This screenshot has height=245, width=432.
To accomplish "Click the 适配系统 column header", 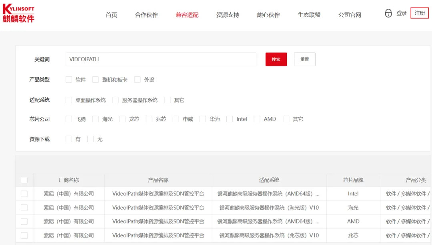I will point(269,180).
